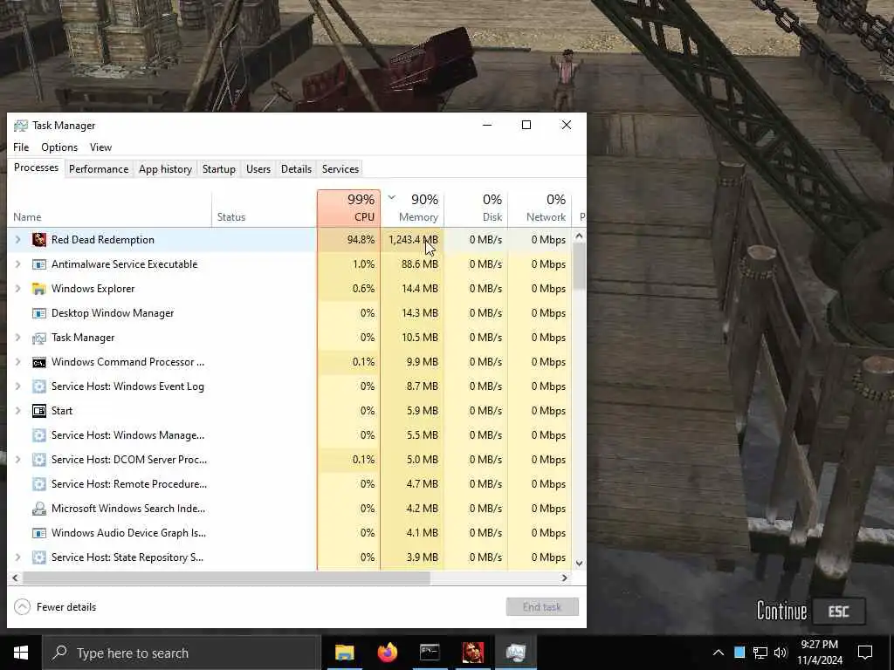Click the Service Host: Remote Procedure... gear icon
Image resolution: width=894 pixels, height=670 pixels.
[38, 484]
